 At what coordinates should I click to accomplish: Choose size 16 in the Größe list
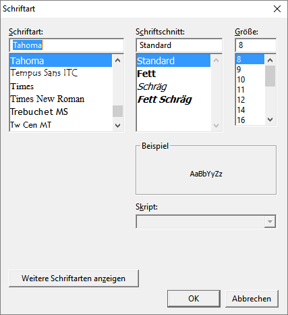click(250, 120)
